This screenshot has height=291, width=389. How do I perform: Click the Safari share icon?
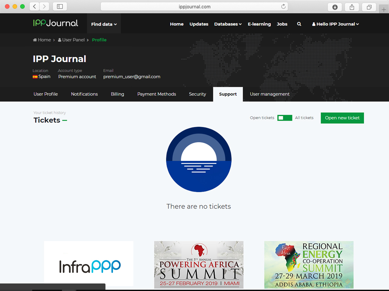352,7
